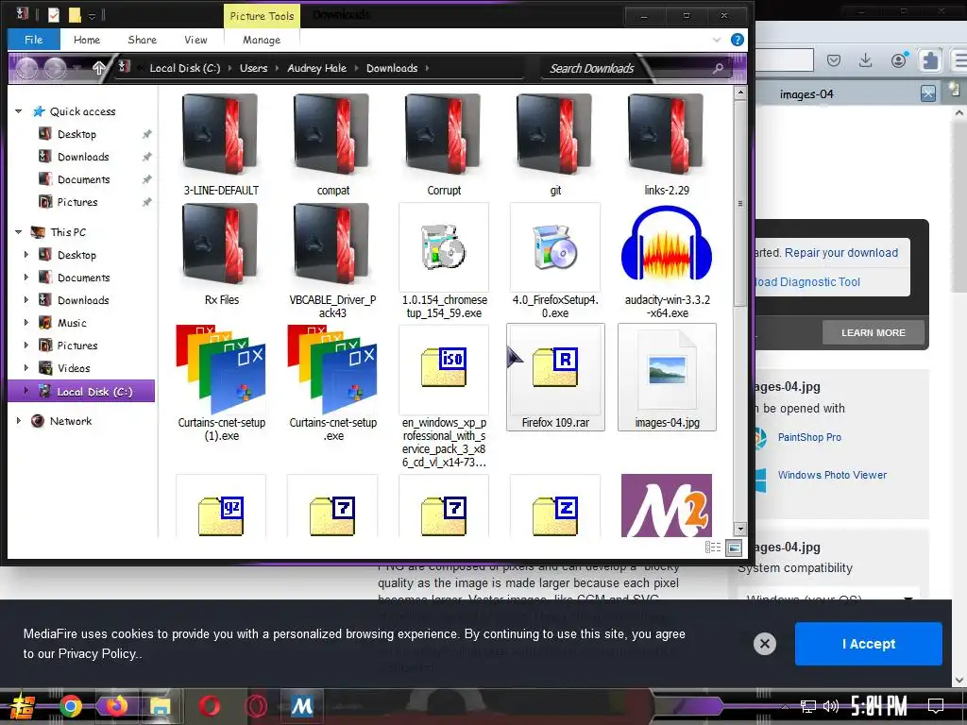Select the Rx Files folder

pyautogui.click(x=221, y=255)
